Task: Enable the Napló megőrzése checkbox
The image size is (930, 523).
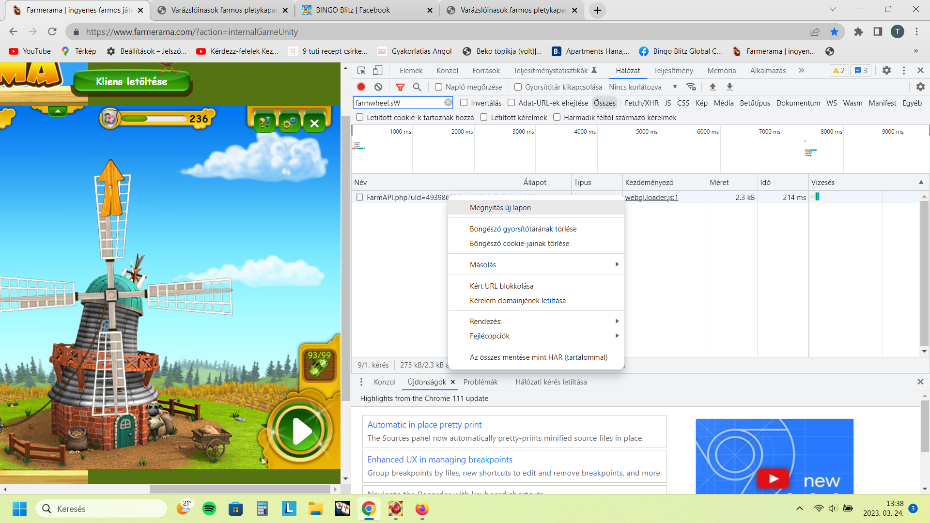Action: pos(439,87)
